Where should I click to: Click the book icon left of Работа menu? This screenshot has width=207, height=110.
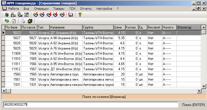[4, 9]
